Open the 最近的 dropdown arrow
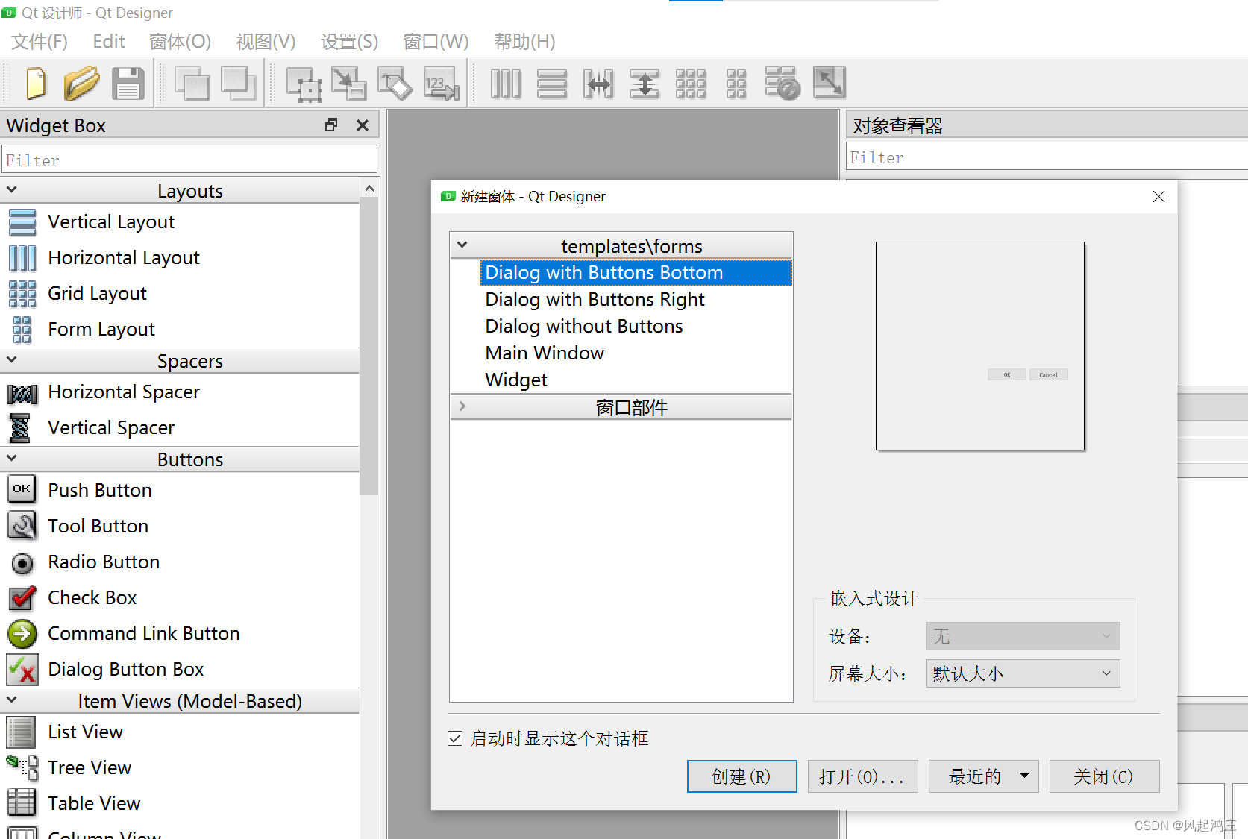 [1025, 776]
